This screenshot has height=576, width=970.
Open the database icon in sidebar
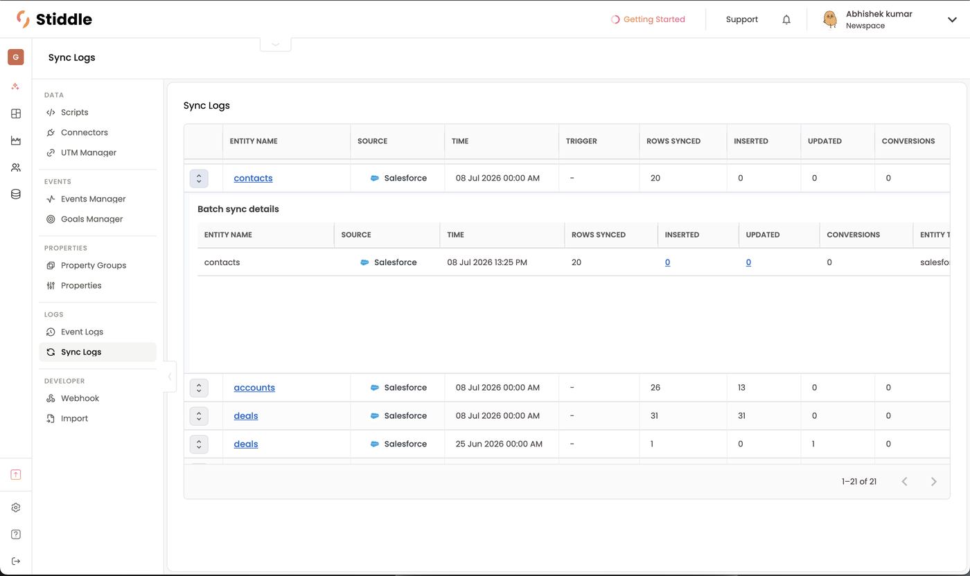coord(16,195)
